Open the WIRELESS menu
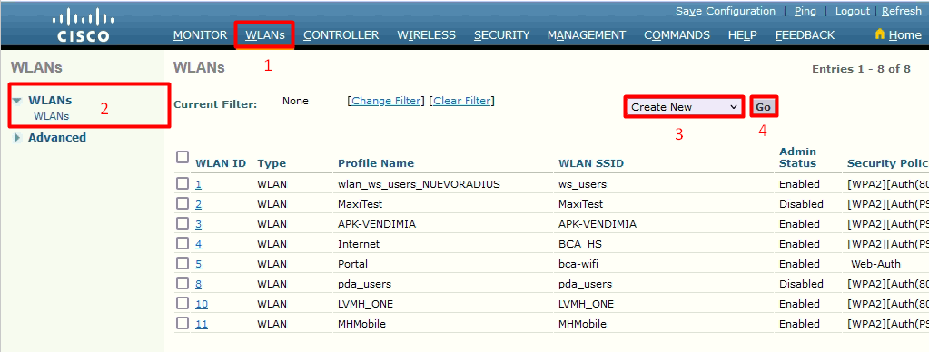The image size is (929, 352). pos(427,34)
